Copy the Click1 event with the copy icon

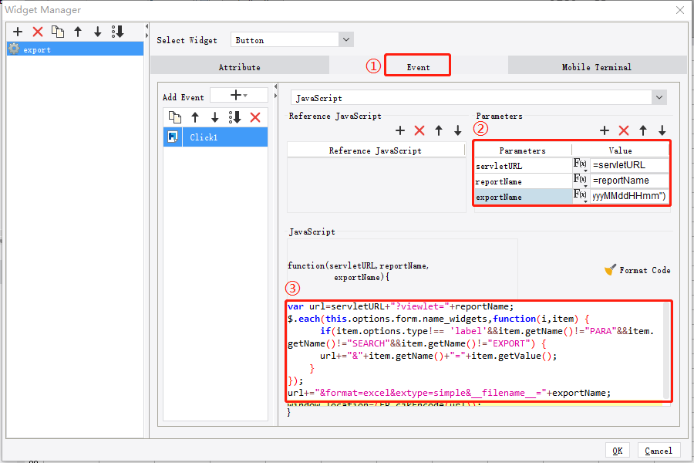click(173, 117)
